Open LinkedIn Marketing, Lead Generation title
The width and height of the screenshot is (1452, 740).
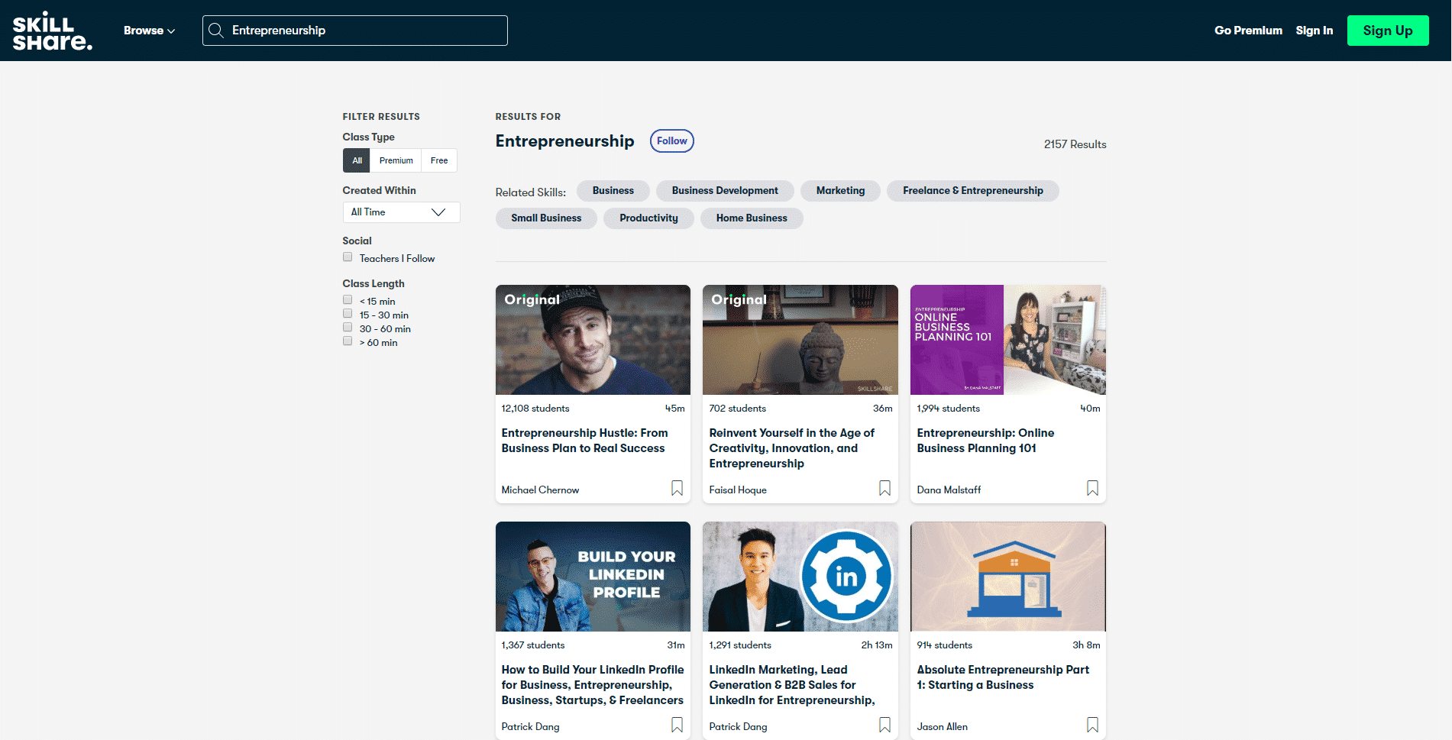[792, 685]
